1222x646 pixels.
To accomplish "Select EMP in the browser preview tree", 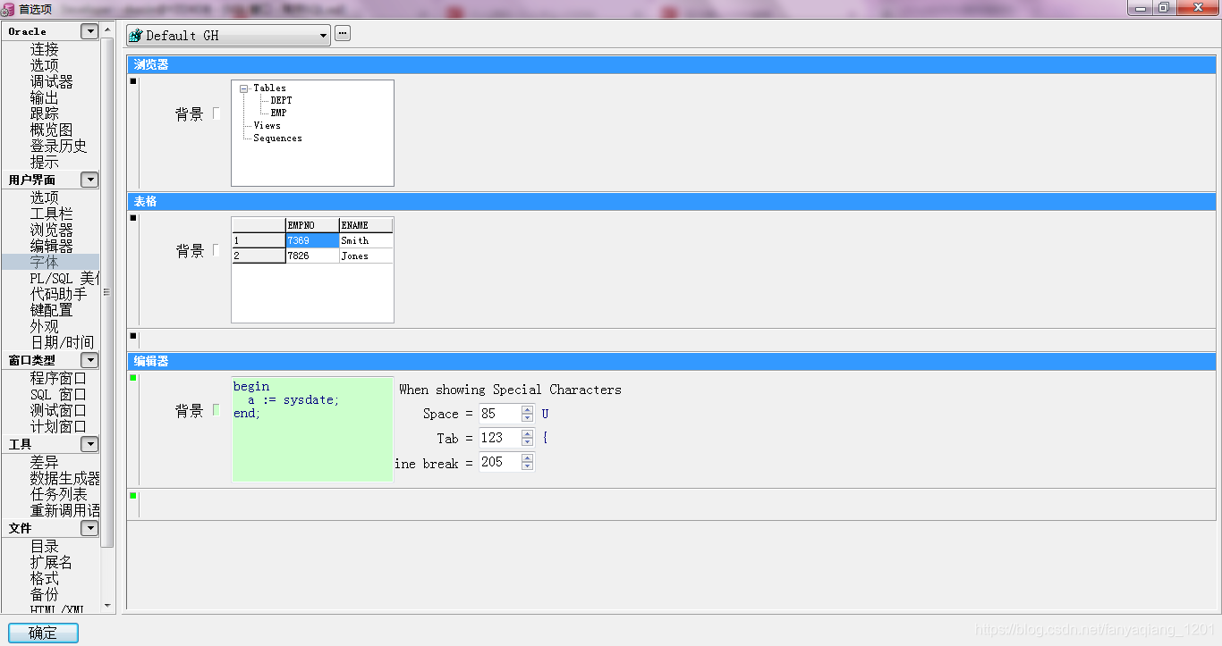I will click(278, 113).
